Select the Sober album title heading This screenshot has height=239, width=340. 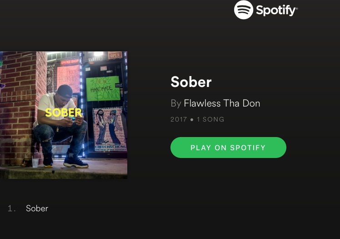[x=191, y=82]
